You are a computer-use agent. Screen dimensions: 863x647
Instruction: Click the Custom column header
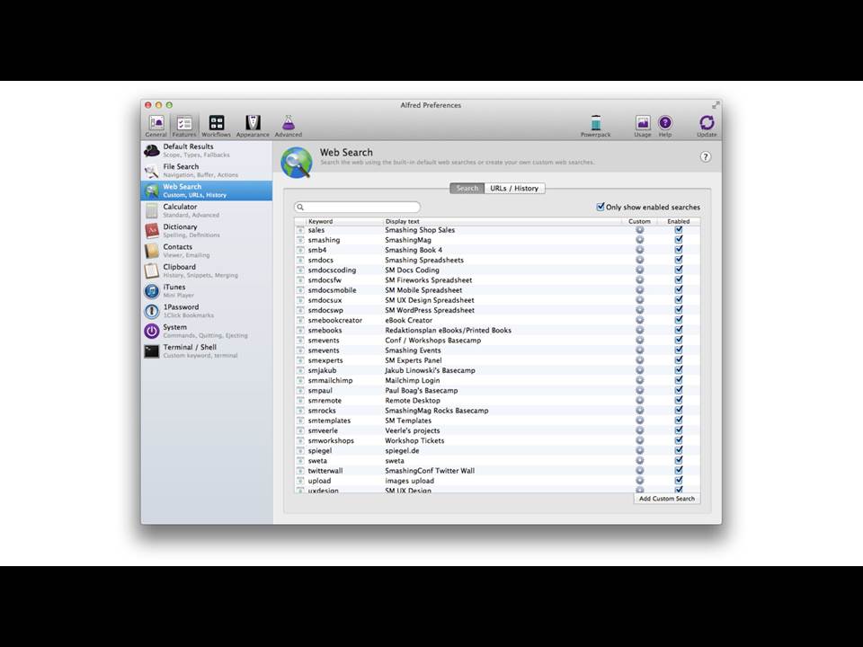point(639,221)
